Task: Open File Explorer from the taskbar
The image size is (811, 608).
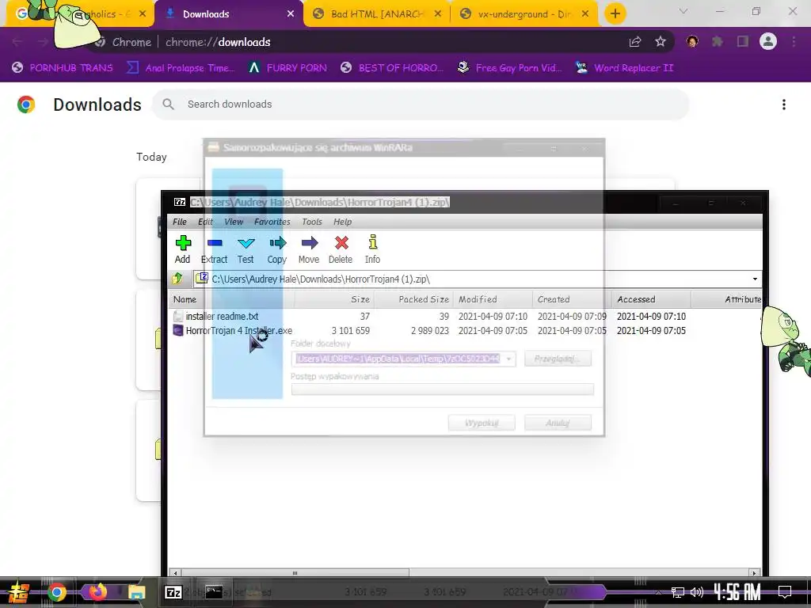Action: coord(137,592)
